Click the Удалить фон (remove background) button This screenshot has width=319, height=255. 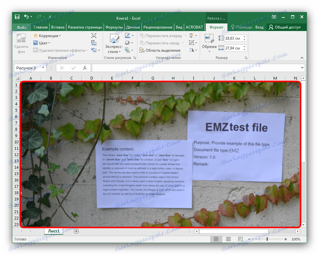(x=21, y=44)
